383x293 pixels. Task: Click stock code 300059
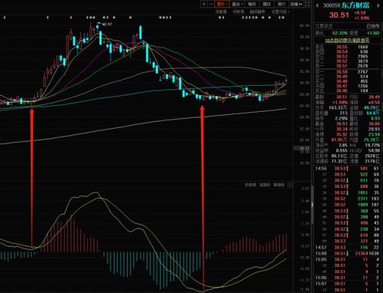(x=332, y=5)
